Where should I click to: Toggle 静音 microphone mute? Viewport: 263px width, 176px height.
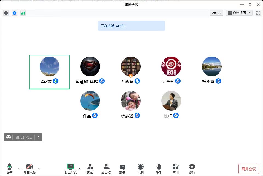coord(10,168)
